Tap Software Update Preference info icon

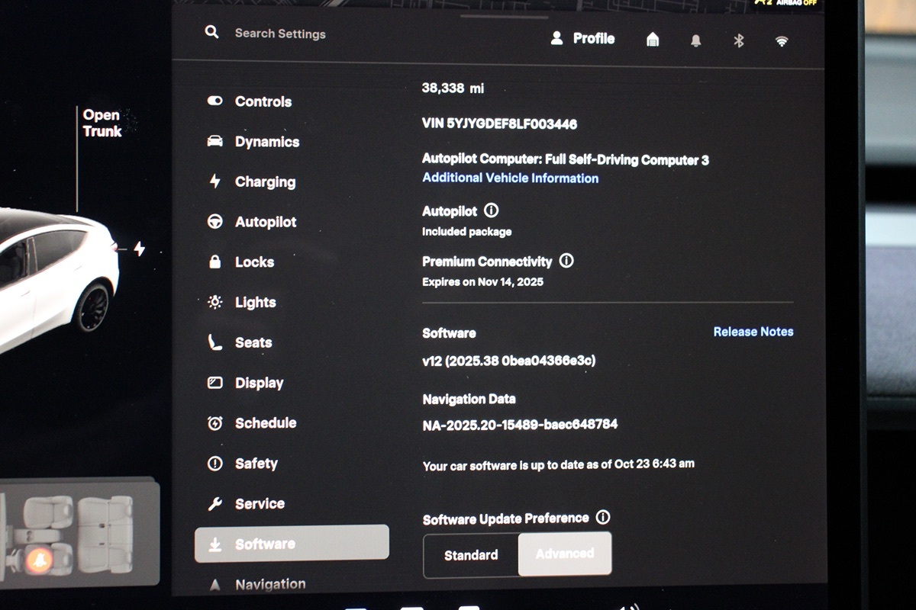tap(603, 518)
